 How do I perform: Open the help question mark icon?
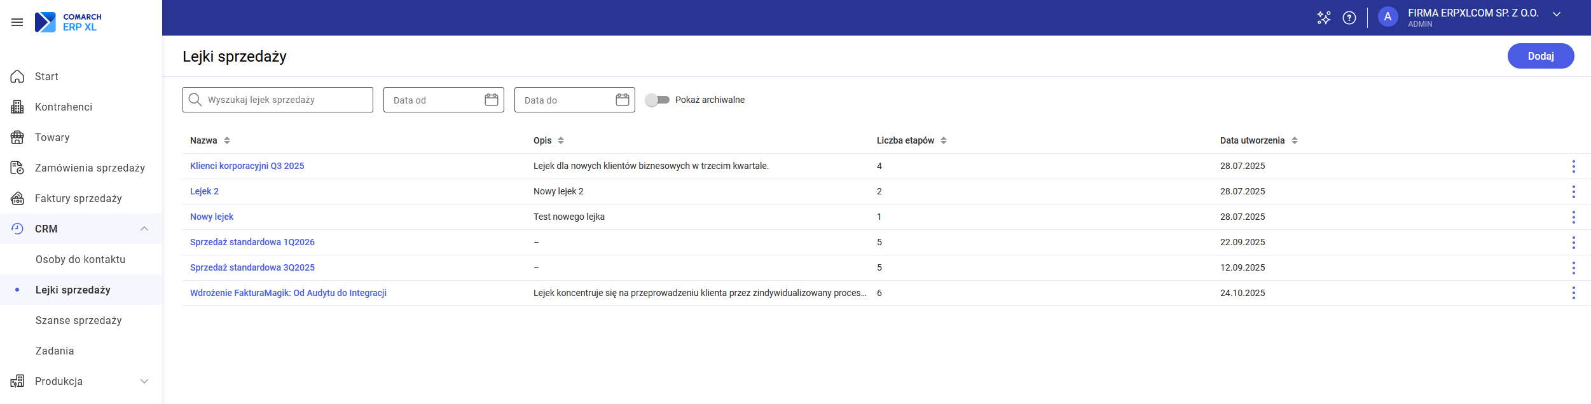[x=1349, y=18]
